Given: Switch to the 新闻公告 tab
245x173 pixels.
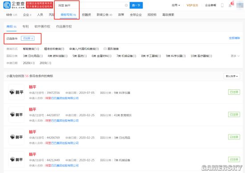Looking at the screenshot, I should 104,15.
